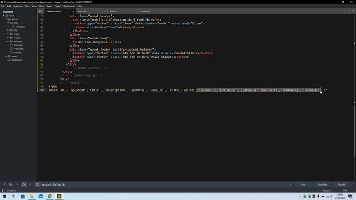Expand the template folder in sidebar
The width and height of the screenshot is (356, 200).
click(x=8, y=41)
